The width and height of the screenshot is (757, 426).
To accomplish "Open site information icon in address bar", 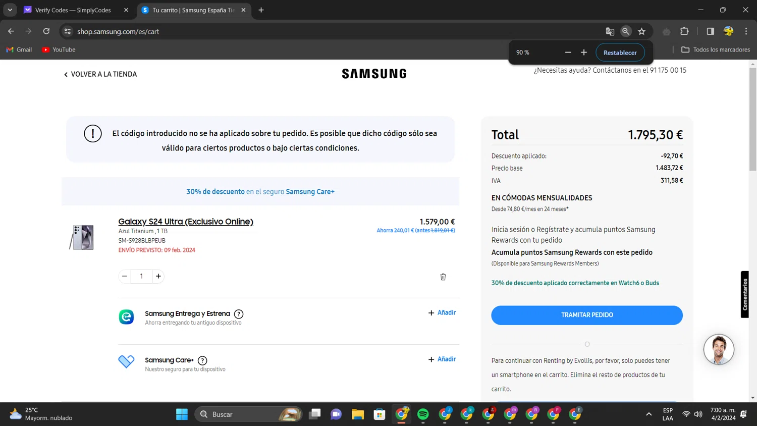I will (x=67, y=31).
